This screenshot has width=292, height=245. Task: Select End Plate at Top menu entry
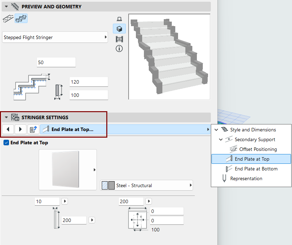coord(251,159)
